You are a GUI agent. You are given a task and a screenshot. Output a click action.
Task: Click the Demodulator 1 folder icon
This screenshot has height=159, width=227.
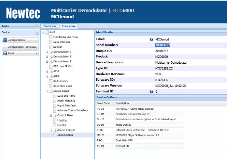[51, 52]
